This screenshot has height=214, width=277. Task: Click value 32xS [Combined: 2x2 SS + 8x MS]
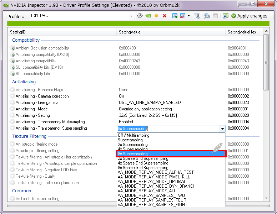[x=148, y=115]
